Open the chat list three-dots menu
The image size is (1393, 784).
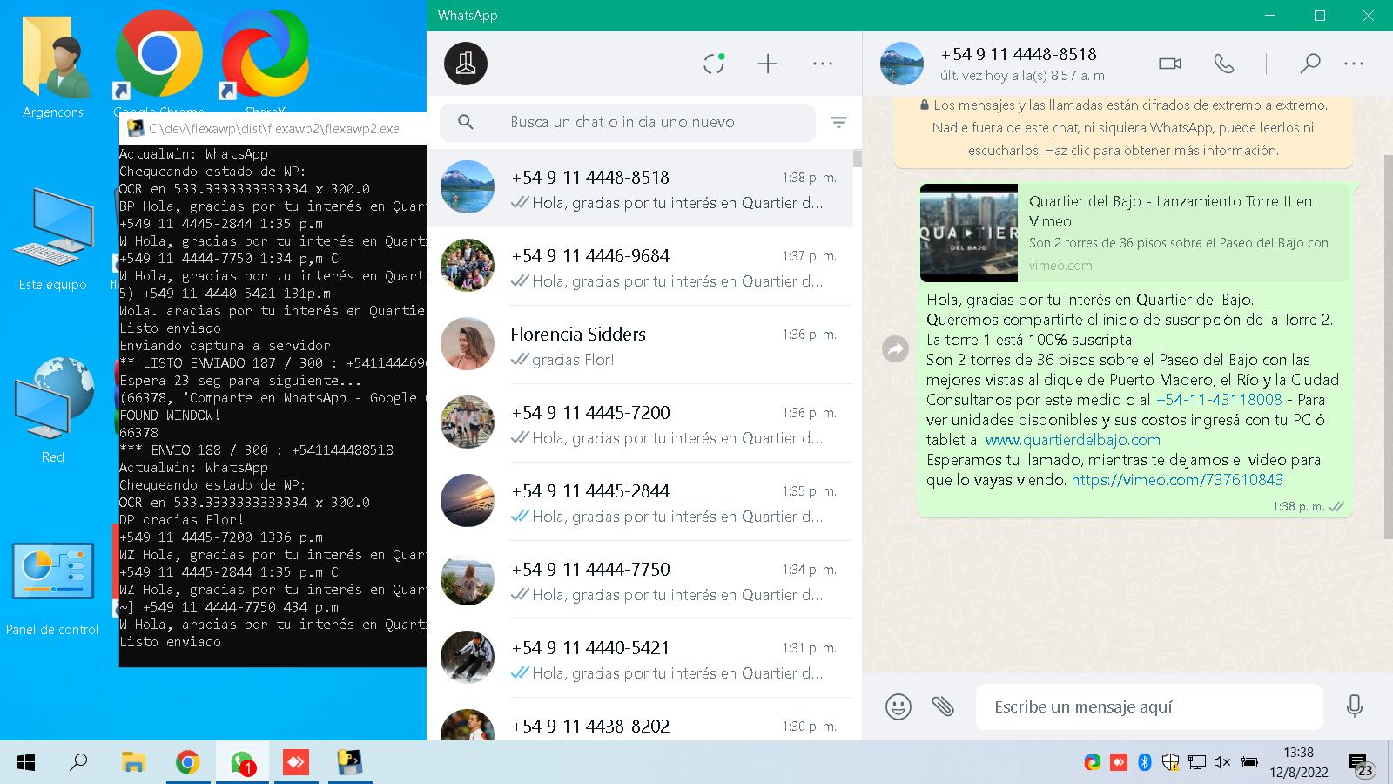tap(822, 64)
